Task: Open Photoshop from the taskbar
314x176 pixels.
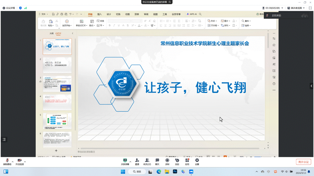Action: point(175,171)
